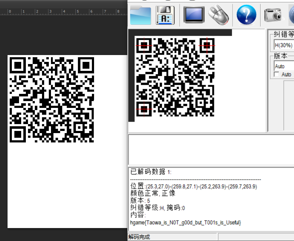
Task: Click the camera icon in toolbar
Action: pos(273,14)
